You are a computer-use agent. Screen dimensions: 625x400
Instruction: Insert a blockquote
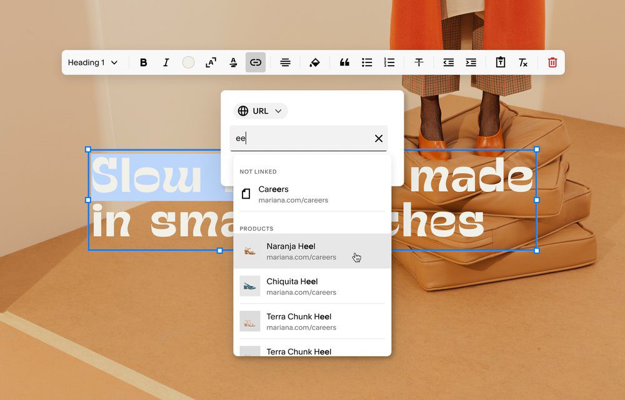(344, 62)
